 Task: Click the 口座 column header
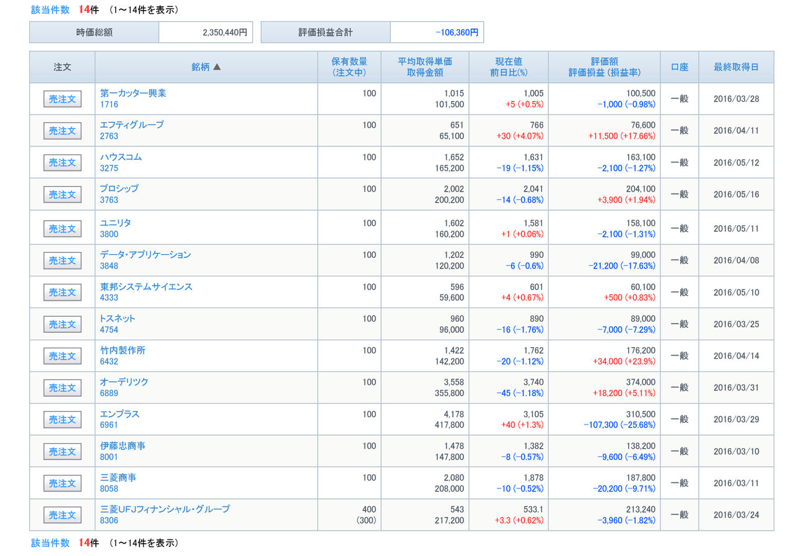[x=680, y=67]
